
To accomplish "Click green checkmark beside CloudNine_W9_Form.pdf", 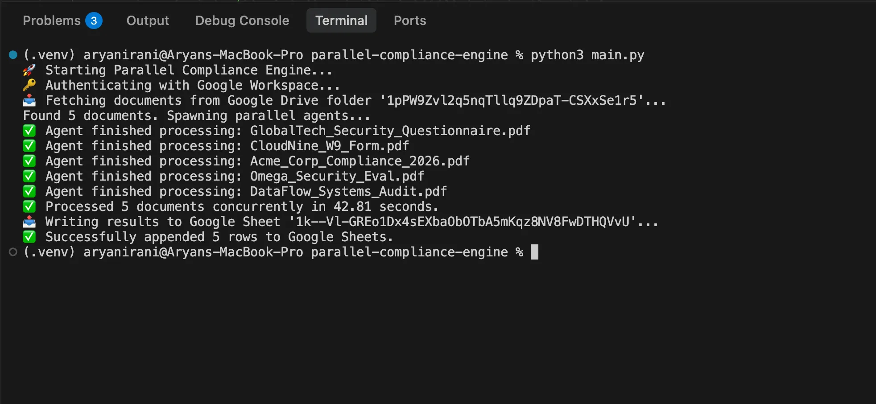I will point(29,146).
